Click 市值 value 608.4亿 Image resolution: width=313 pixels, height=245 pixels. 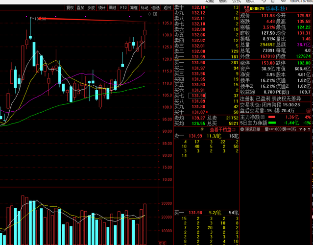(302, 69)
